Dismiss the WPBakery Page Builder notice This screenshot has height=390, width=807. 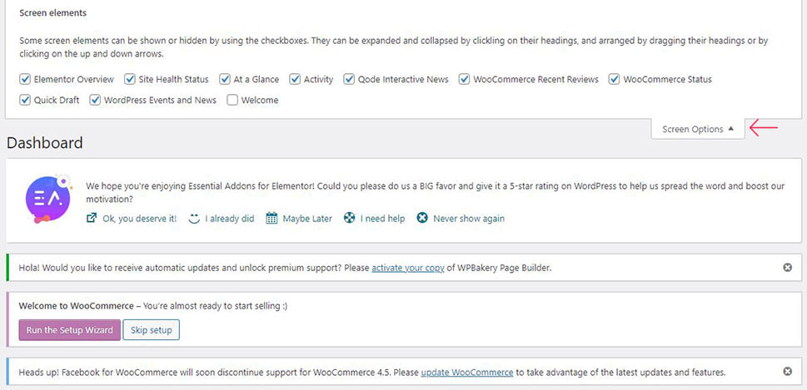(x=788, y=267)
